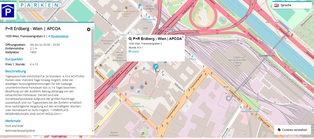This screenshot has height=139, width=314.
Task: Open the Sprache language selector
Action: pyautogui.click(x=291, y=5)
